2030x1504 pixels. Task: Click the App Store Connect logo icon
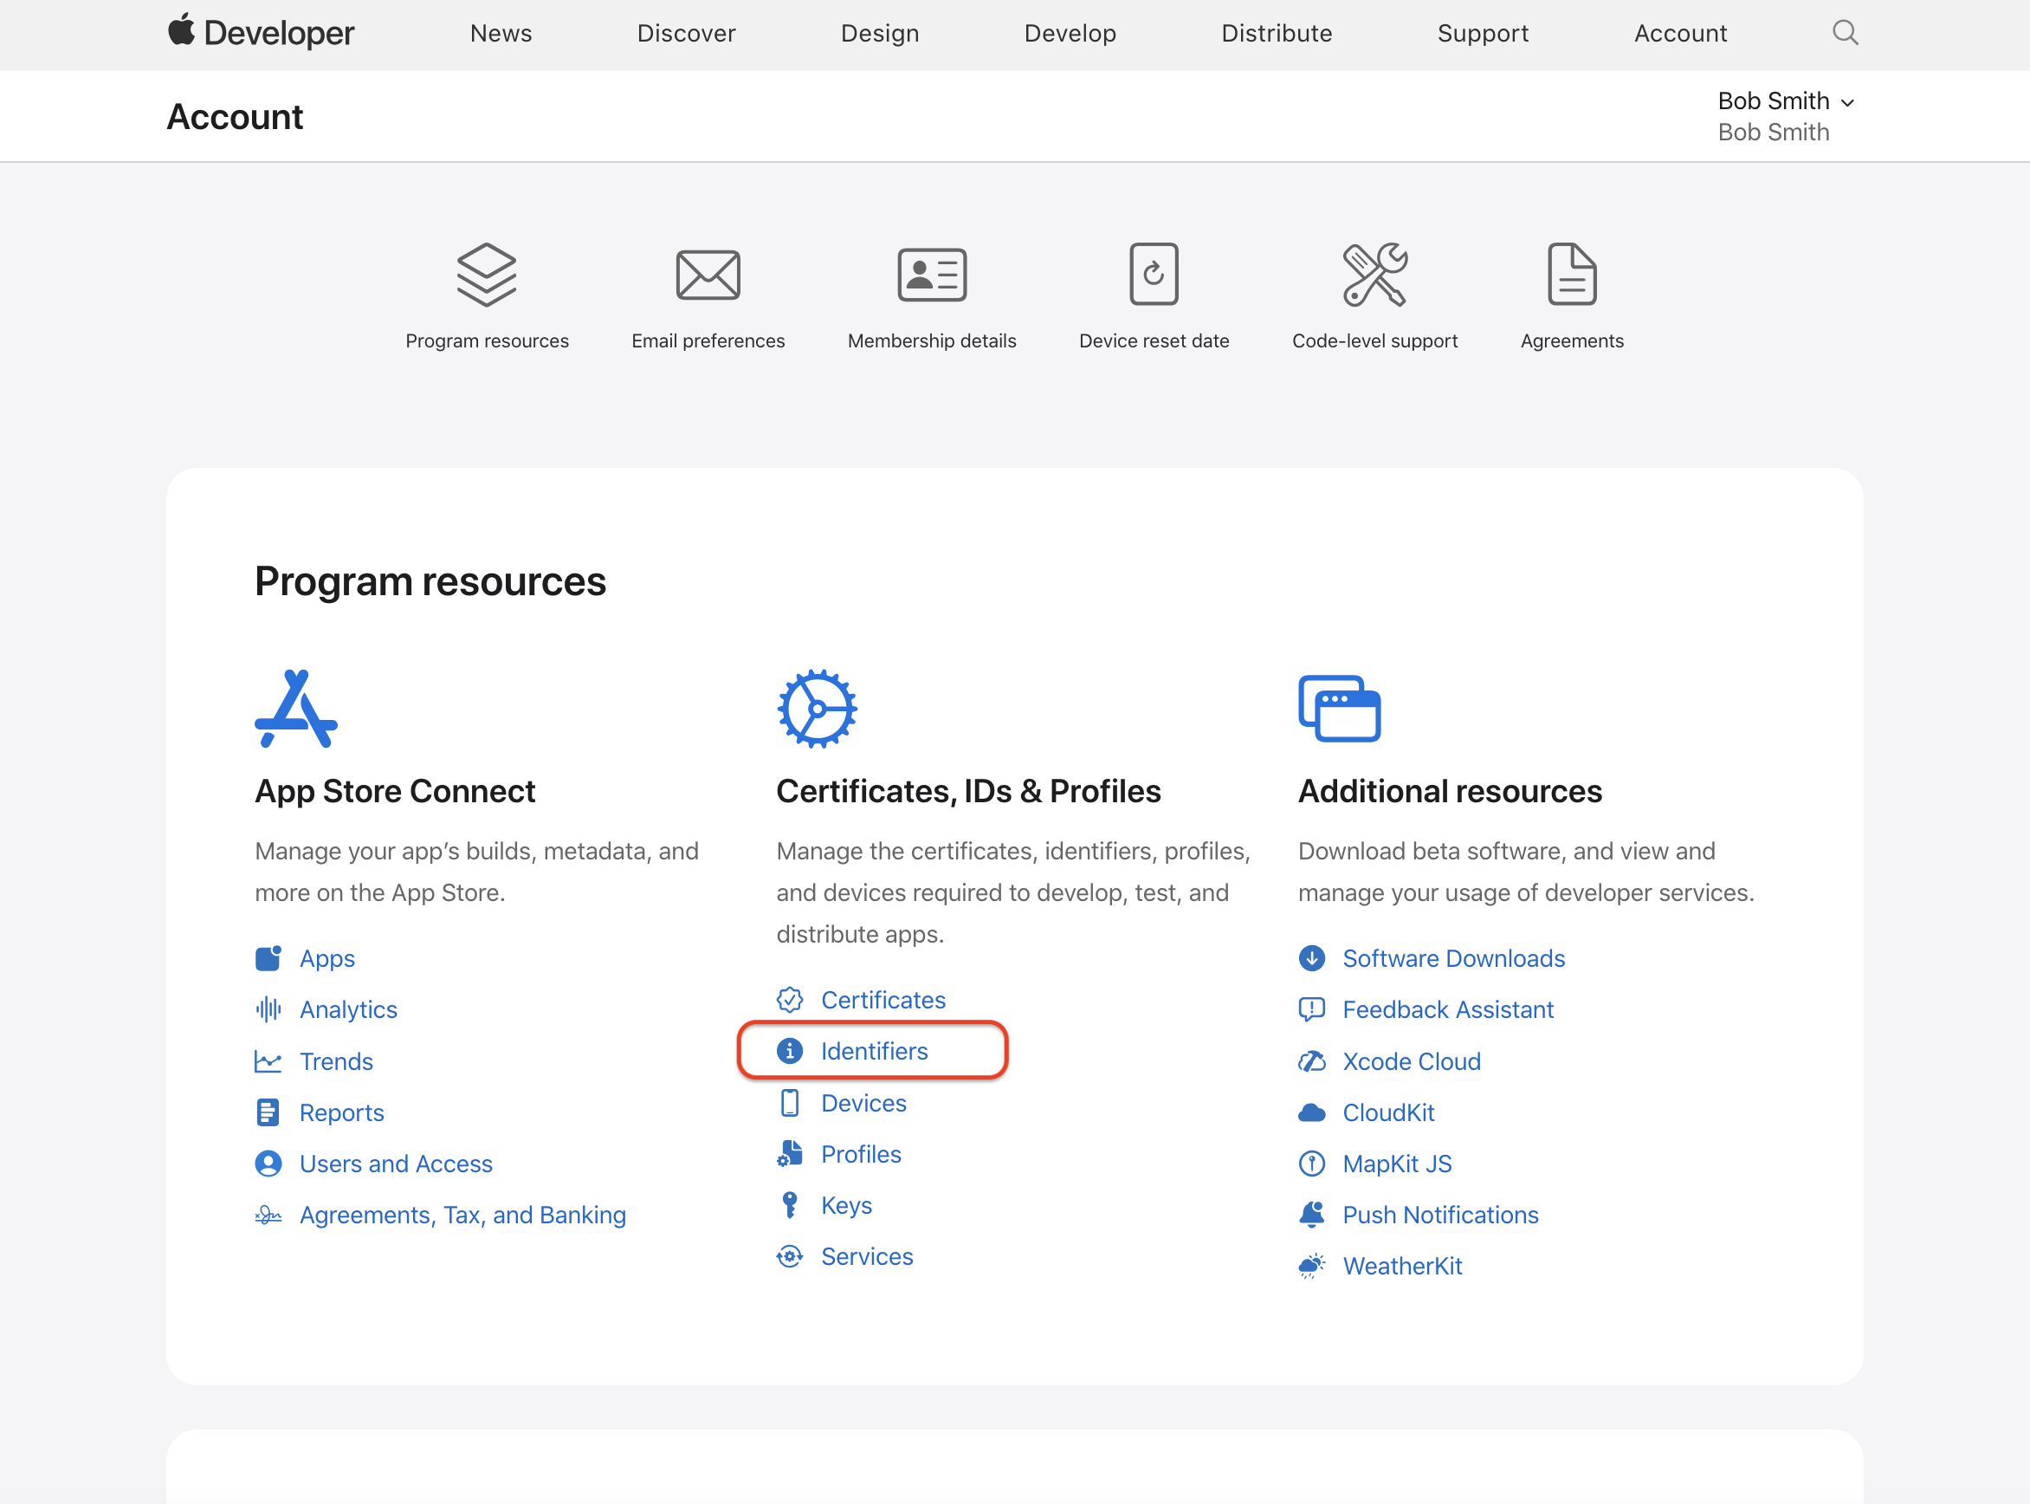click(x=295, y=710)
